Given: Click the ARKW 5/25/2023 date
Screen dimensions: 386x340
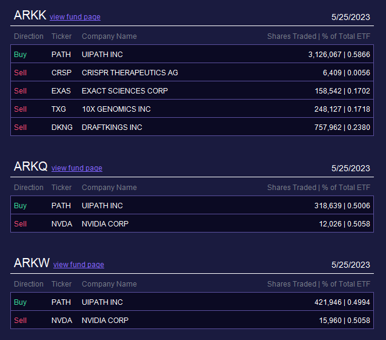Looking at the screenshot, I should click(350, 265).
